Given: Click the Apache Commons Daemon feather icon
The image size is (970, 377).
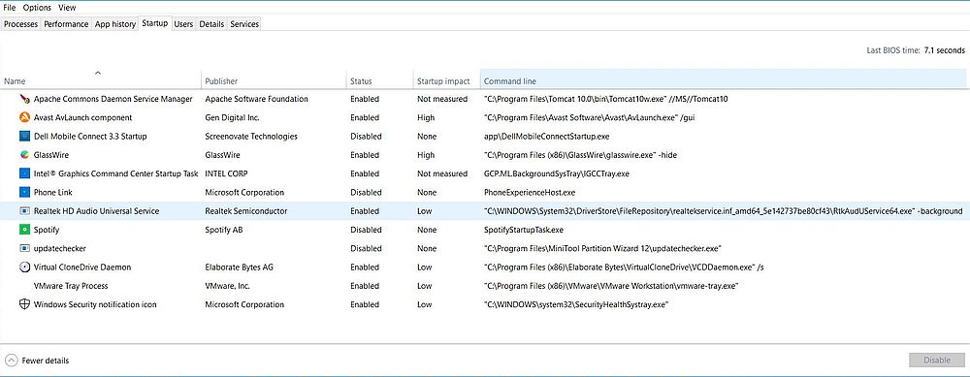Looking at the screenshot, I should [x=25, y=99].
